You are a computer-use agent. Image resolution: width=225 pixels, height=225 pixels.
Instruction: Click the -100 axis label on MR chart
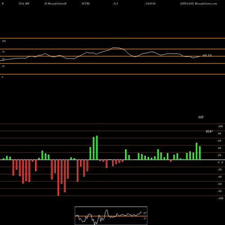point(220,198)
